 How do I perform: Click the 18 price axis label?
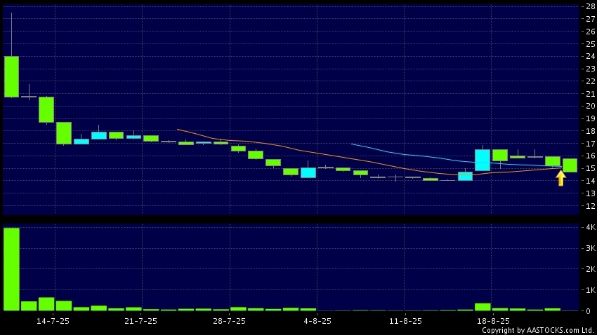pyautogui.click(x=591, y=131)
